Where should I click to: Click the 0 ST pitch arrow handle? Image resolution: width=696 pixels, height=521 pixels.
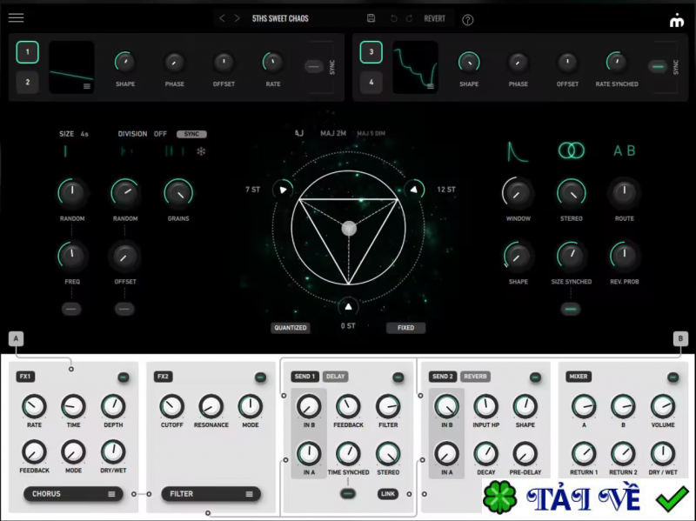349,307
